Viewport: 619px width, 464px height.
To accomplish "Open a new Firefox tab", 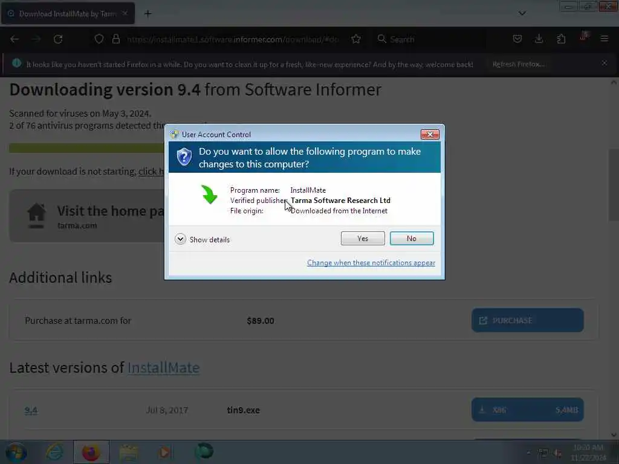I will tap(147, 14).
